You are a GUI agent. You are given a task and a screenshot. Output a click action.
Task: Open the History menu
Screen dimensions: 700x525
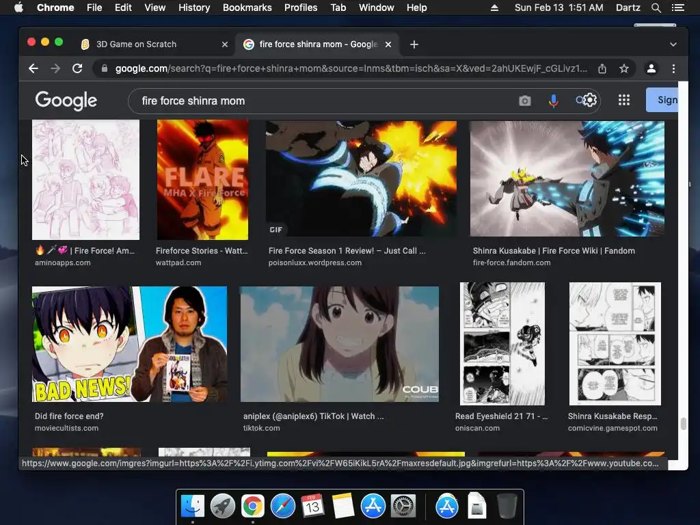pyautogui.click(x=194, y=8)
